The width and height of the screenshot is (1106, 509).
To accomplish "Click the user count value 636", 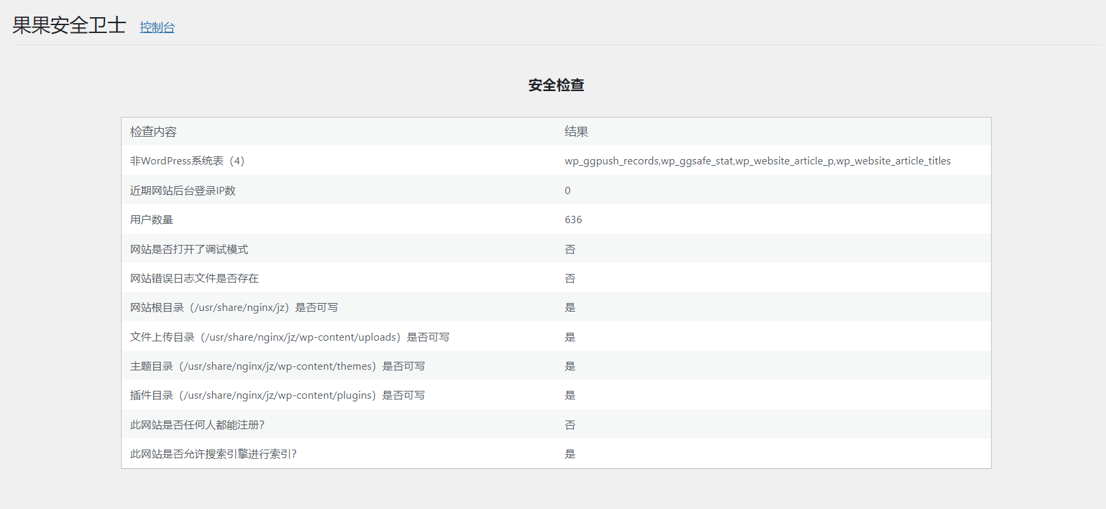I will point(573,220).
